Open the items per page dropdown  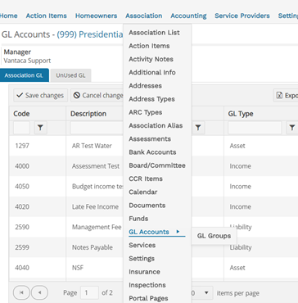click(x=206, y=293)
